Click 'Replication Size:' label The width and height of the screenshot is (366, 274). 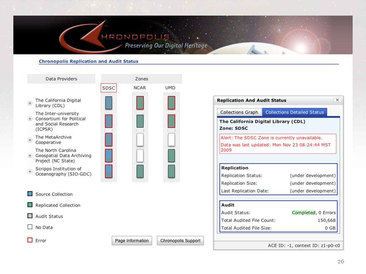point(239,183)
